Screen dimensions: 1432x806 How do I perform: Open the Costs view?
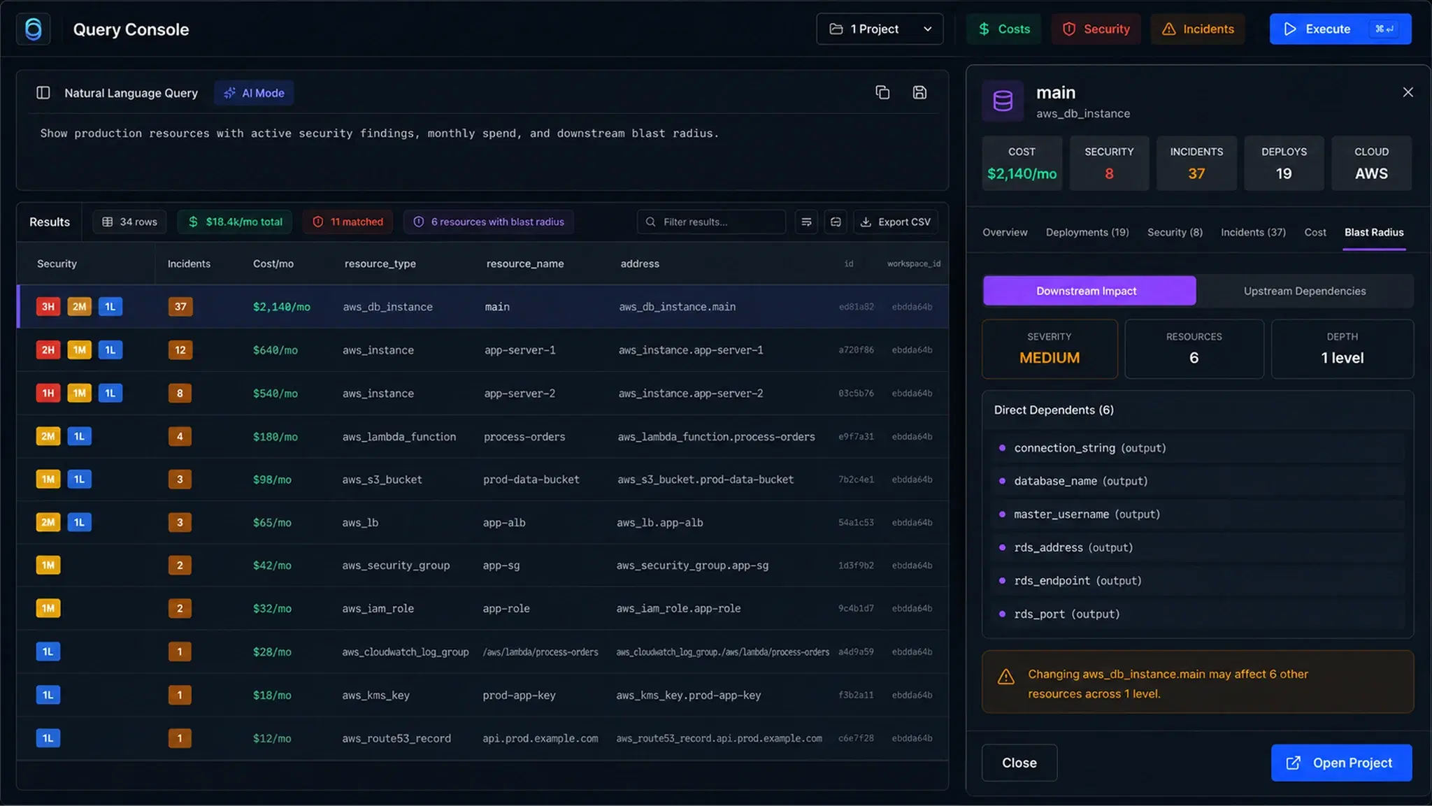pos(1004,29)
